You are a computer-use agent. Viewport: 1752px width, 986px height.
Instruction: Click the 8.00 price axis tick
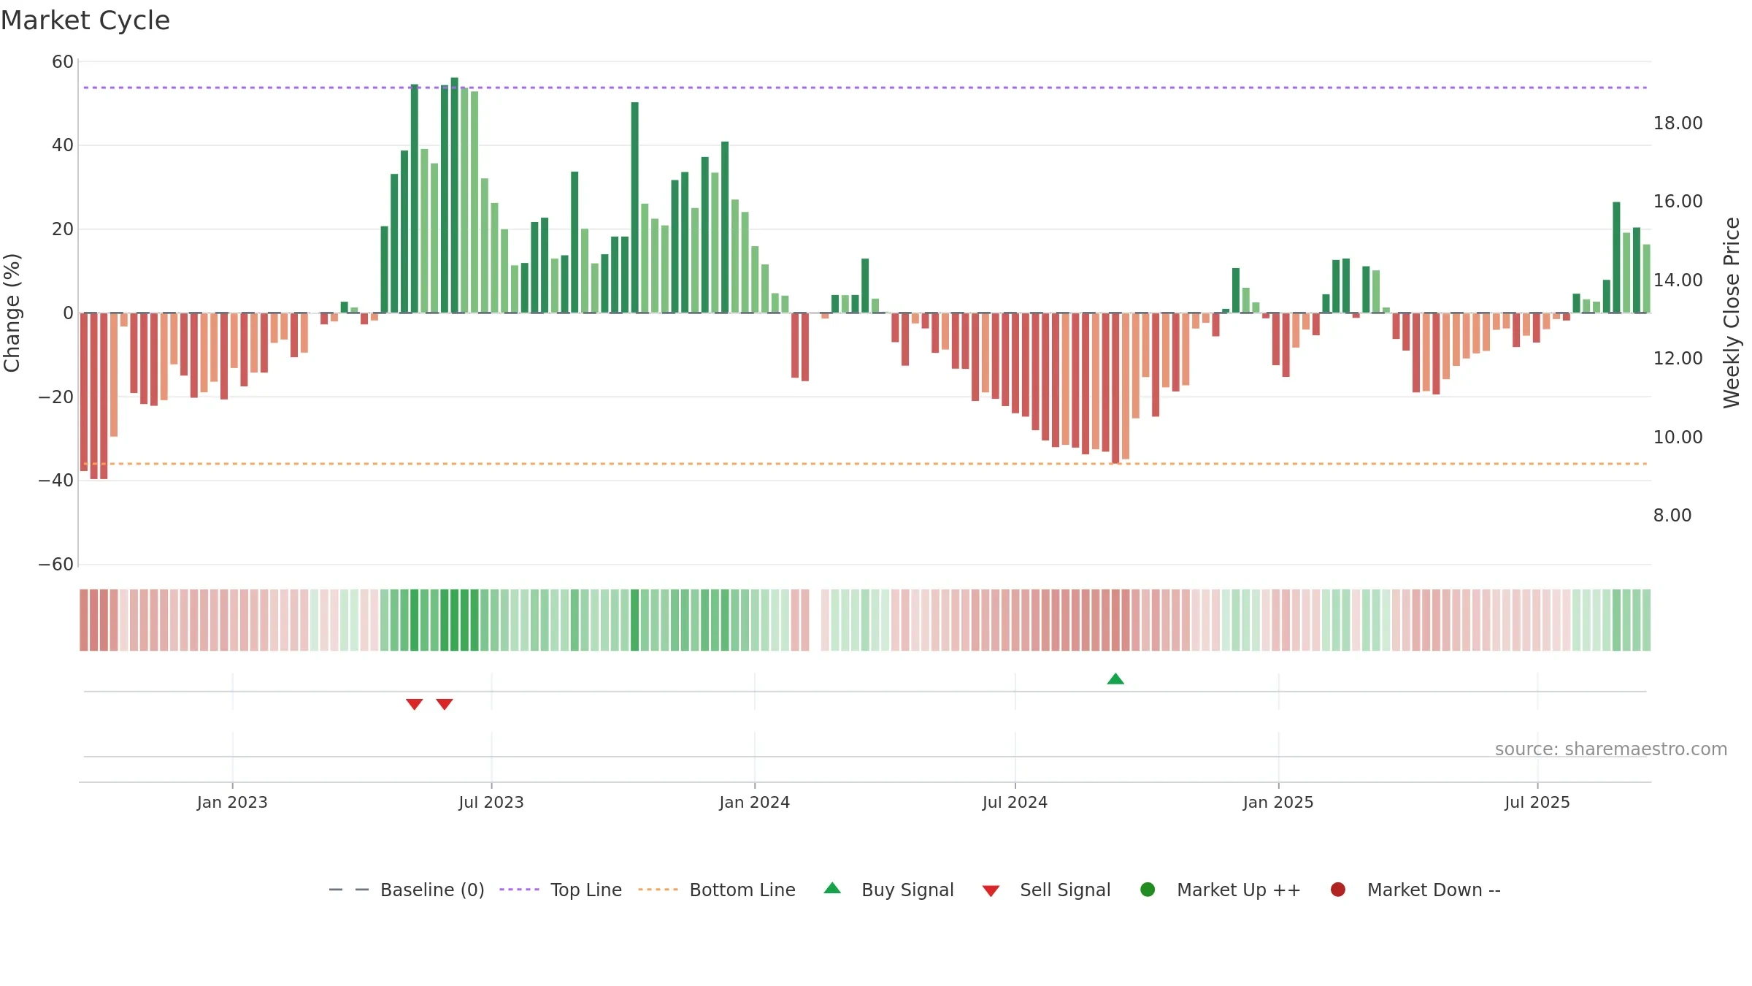click(1672, 515)
